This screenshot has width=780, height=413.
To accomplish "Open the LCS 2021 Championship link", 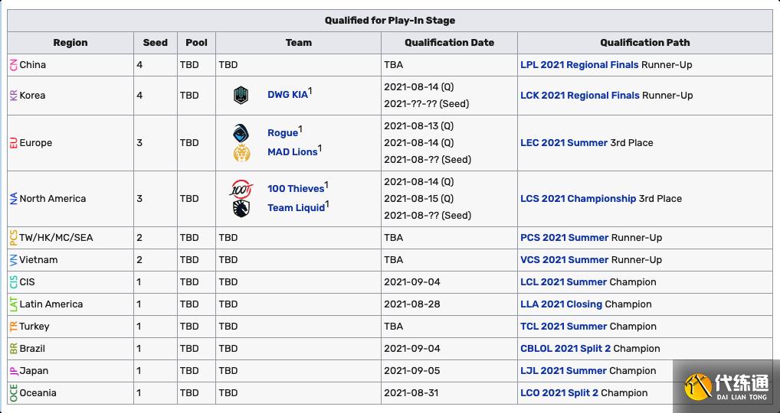I will pos(578,199).
